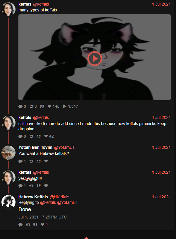Click the top tweet's retweet icon showing 3
Image resolution: width=176 pixels, height=239 pixels.
coord(31,106)
